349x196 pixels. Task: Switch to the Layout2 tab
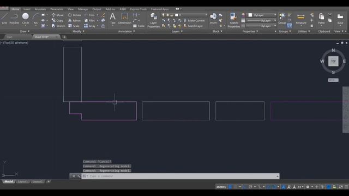point(37,181)
